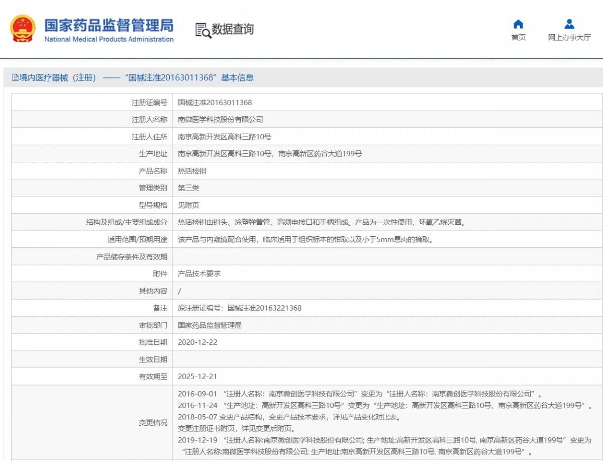Click the expiry date 2025-12-21
The width and height of the screenshot is (603, 461).
[x=197, y=377]
